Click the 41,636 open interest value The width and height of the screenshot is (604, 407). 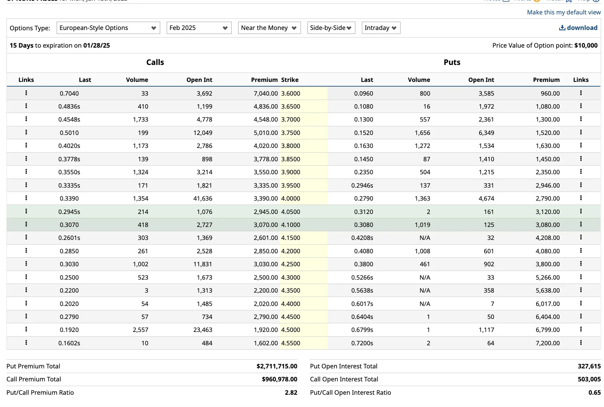[x=203, y=198]
